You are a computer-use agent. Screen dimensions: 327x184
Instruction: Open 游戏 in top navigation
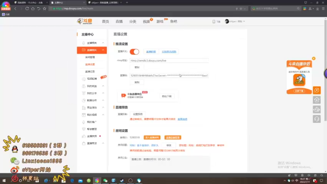160,22
